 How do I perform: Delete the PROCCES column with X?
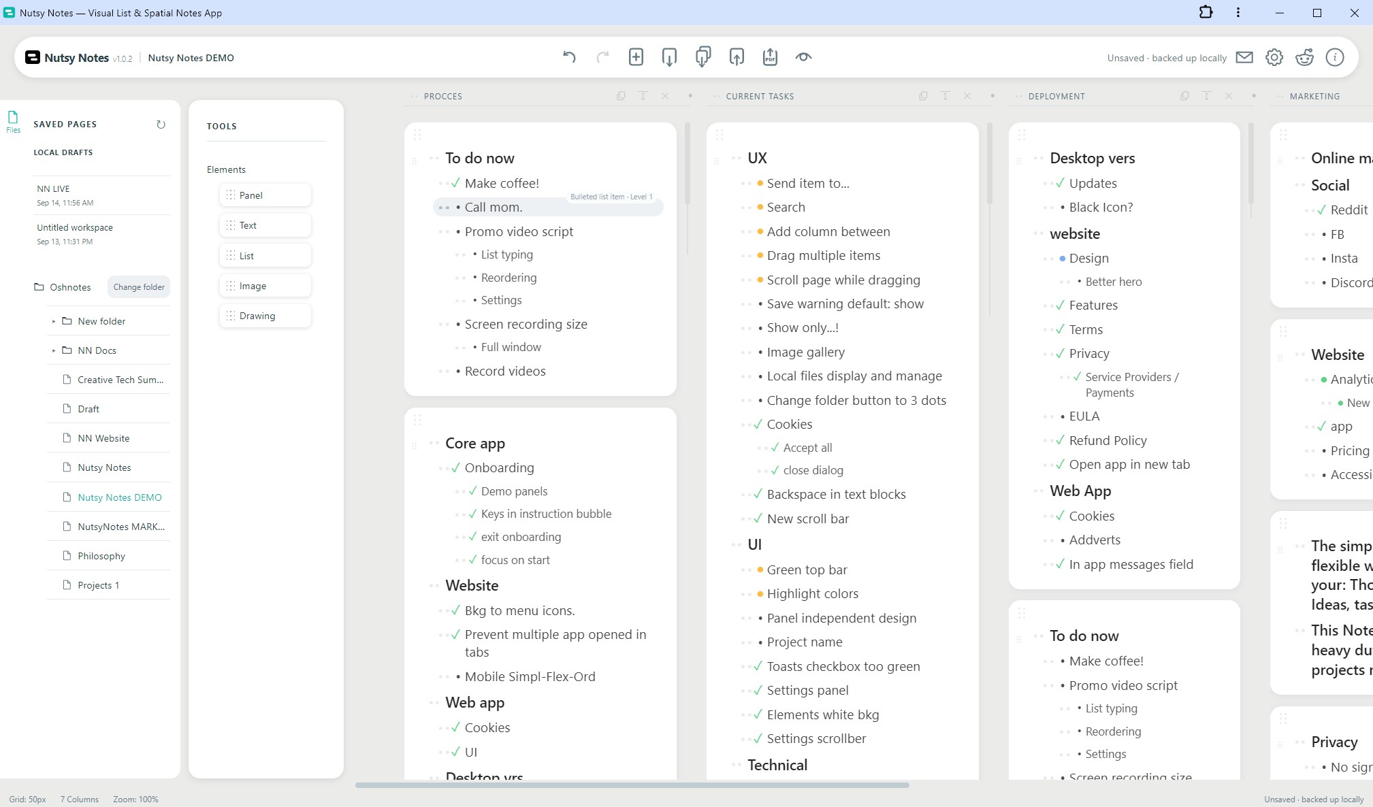tap(665, 96)
